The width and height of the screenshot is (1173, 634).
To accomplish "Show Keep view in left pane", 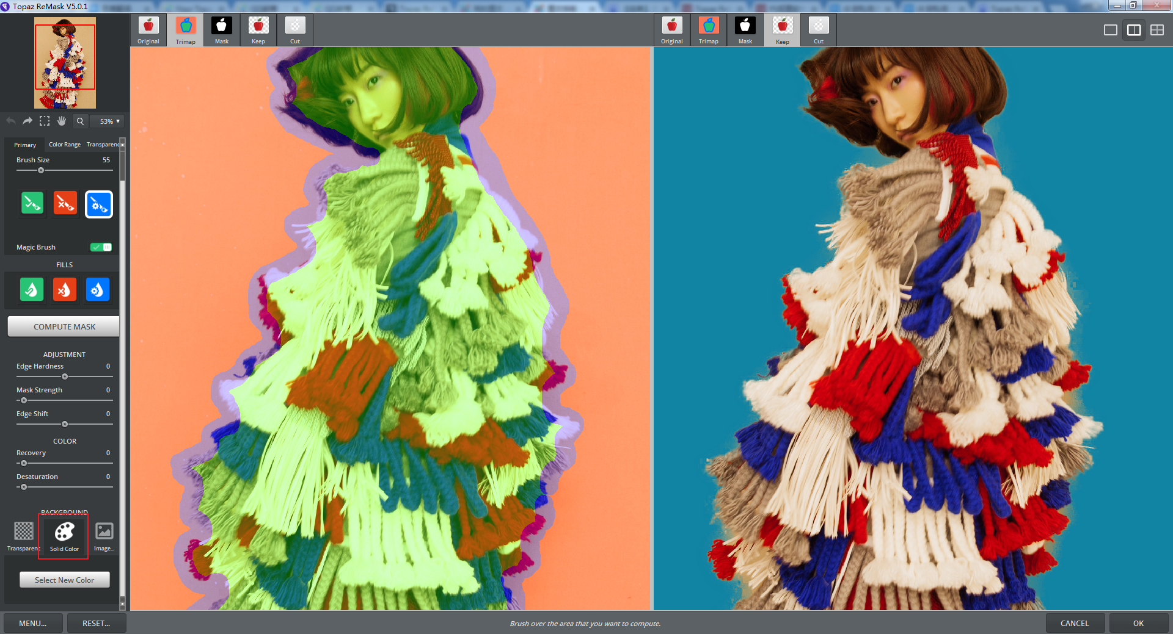I will click(258, 30).
